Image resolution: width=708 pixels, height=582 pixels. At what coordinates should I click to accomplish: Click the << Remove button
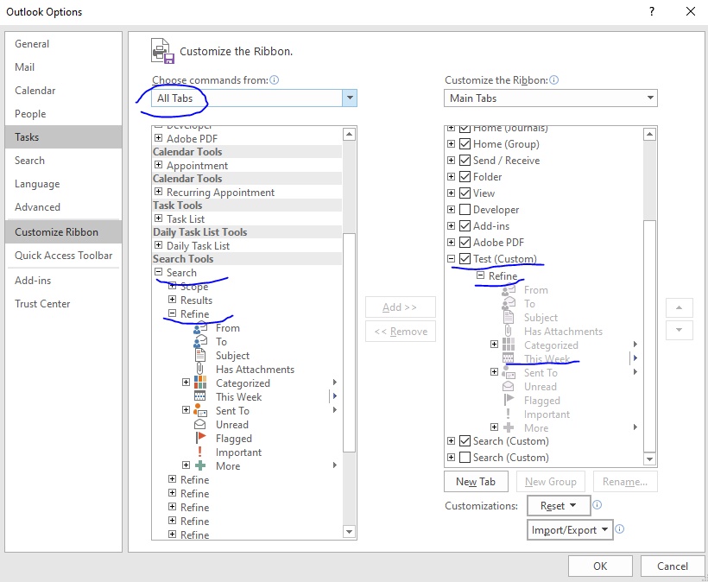coord(400,332)
